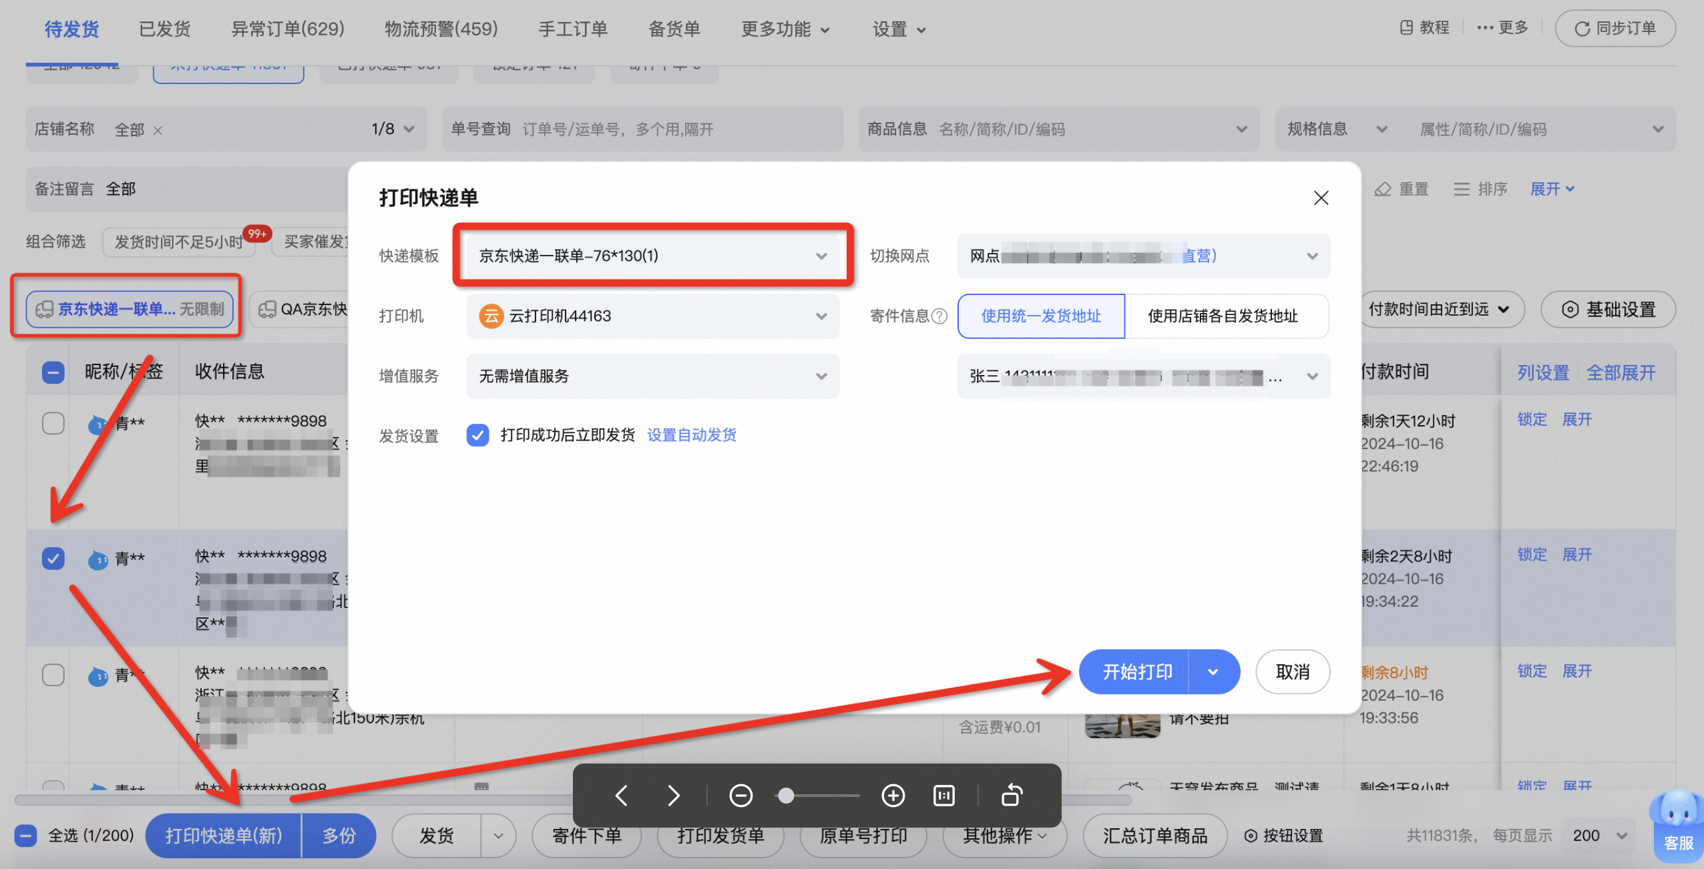Click the 汇总订单商品 button
1704x869 pixels.
(1155, 836)
